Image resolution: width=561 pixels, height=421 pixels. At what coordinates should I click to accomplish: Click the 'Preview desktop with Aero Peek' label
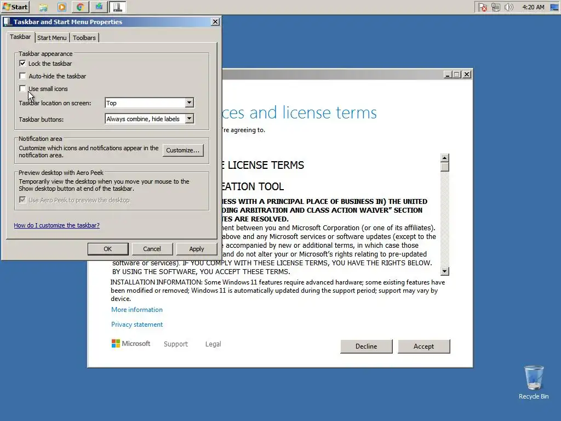61,173
